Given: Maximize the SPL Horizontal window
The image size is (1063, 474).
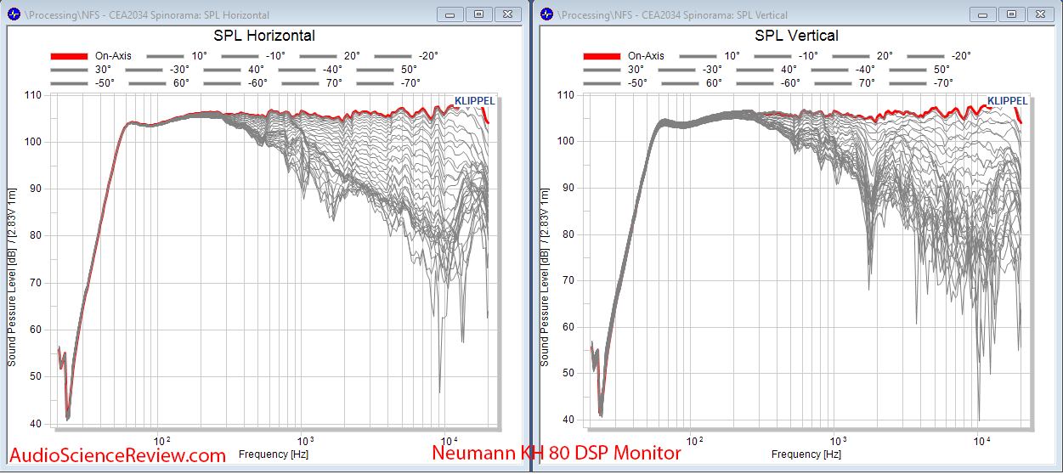Looking at the screenshot, I should point(479,14).
